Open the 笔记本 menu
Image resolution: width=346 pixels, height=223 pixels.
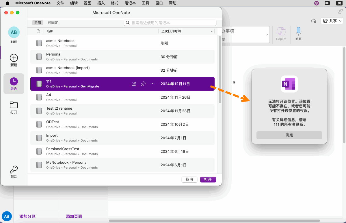pos(130,3)
